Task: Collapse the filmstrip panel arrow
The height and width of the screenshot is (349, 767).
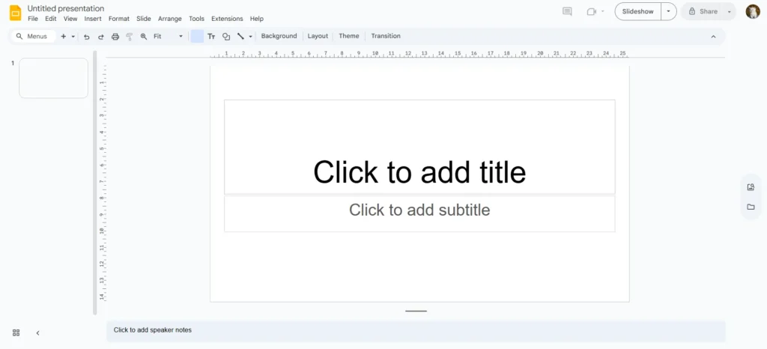Action: 37,333
